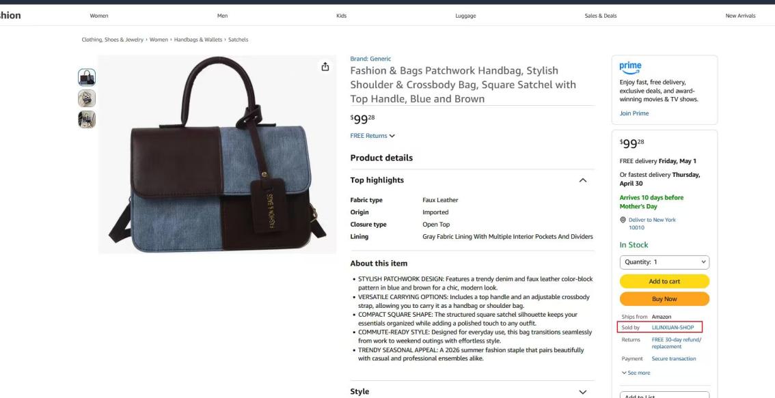Expand See more seller details
The width and height of the screenshot is (775, 398).
click(636, 373)
